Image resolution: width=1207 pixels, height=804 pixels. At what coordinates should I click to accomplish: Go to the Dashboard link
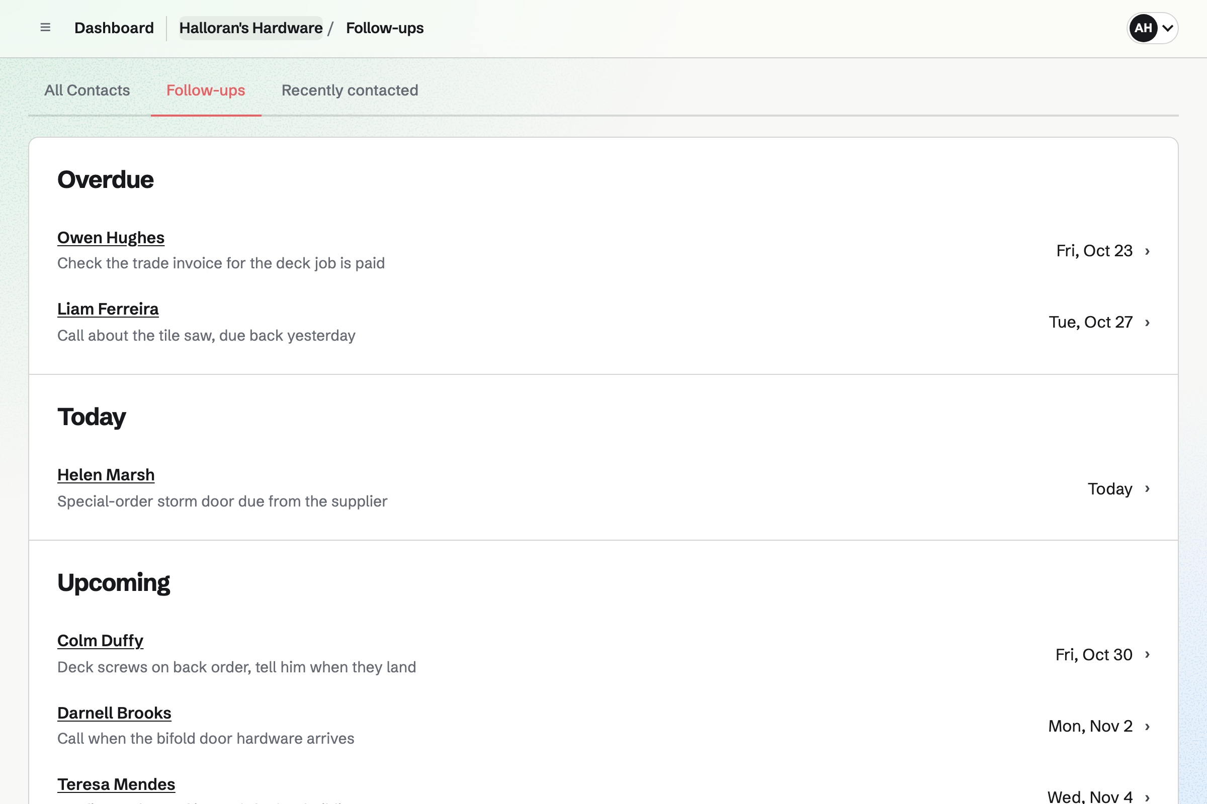coord(114,28)
